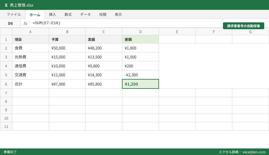The image size is (269, 155).
Task: Click the fx insert function icon
Action: coord(25,24)
